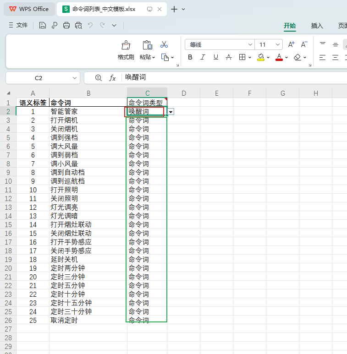Click the new tab plus button
347x354 pixels.
[174, 9]
